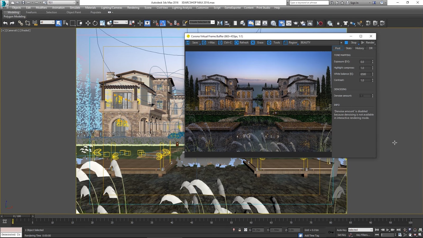Click the Mirror tool icon
The height and width of the screenshot is (238, 423).
pyautogui.click(x=219, y=23)
